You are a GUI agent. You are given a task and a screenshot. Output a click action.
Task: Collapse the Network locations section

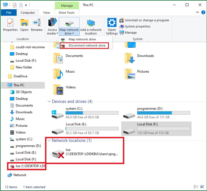tap(49, 141)
